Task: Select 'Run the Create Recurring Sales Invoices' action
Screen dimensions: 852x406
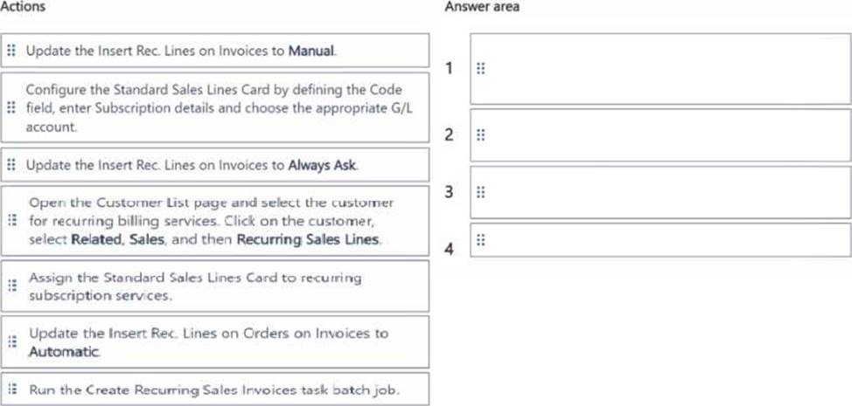Action: 216,389
